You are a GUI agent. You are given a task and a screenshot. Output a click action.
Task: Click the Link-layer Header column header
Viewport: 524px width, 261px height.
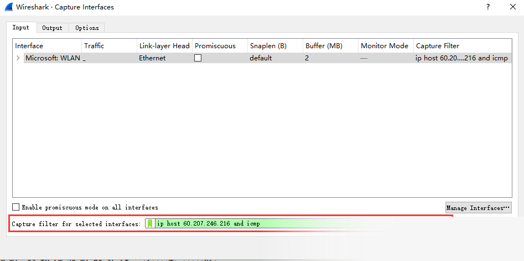click(165, 46)
